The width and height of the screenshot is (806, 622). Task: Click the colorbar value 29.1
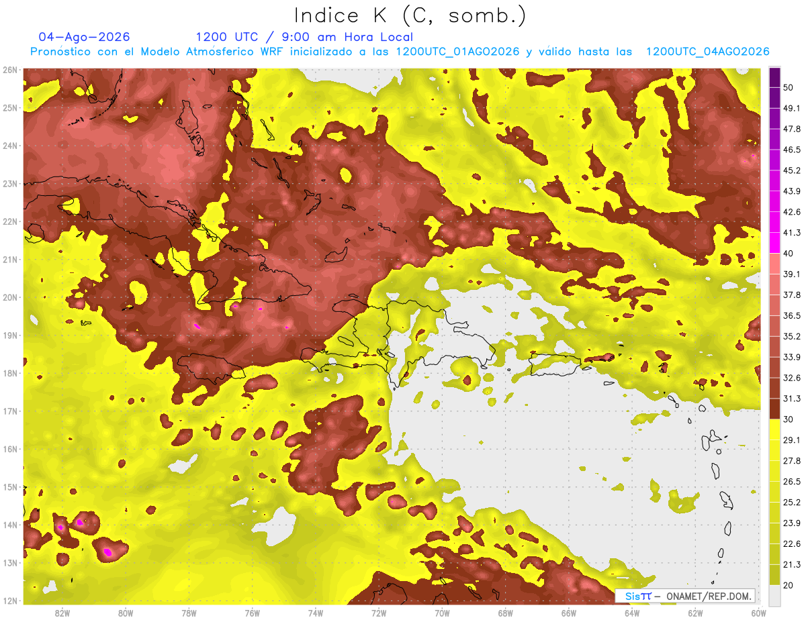792,439
